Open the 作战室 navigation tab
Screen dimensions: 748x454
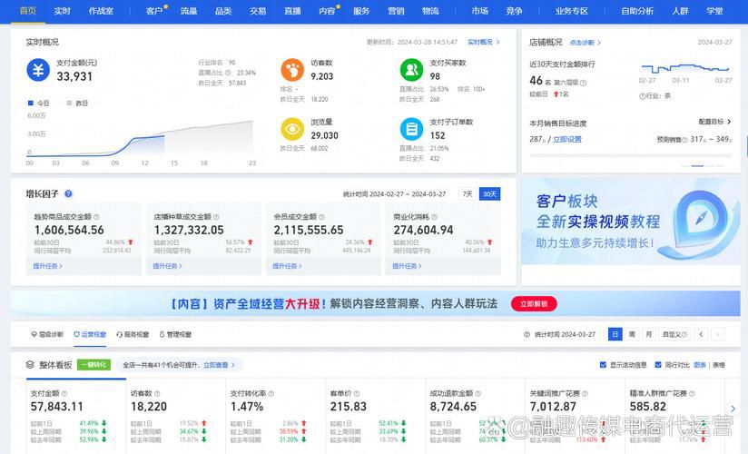[101, 11]
